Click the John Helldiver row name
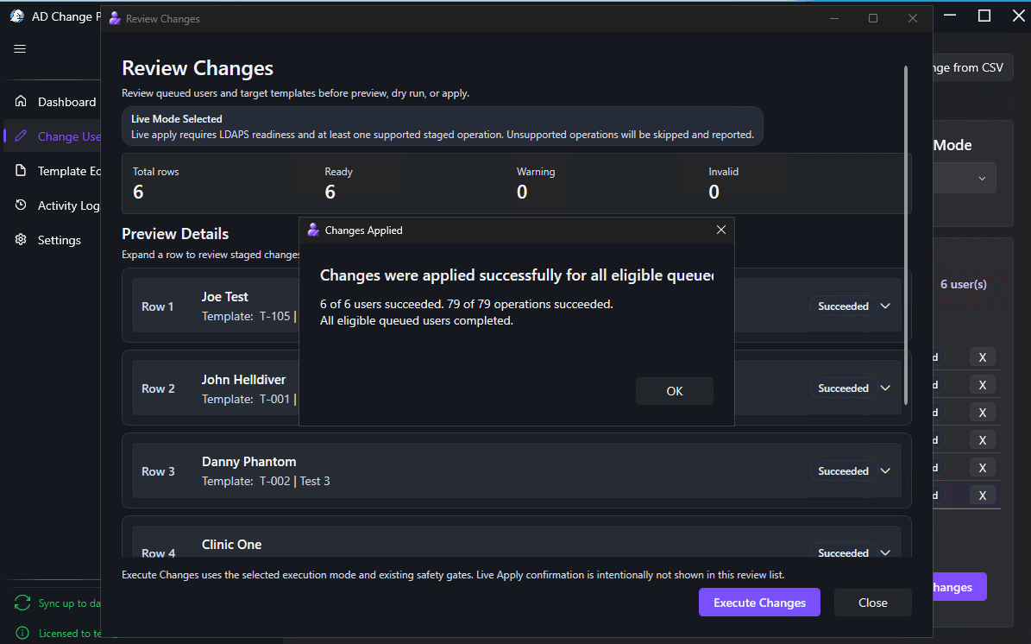This screenshot has width=1031, height=644. [243, 380]
